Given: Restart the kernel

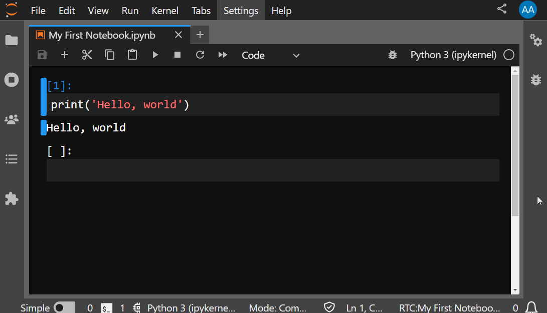Looking at the screenshot, I should click(200, 55).
